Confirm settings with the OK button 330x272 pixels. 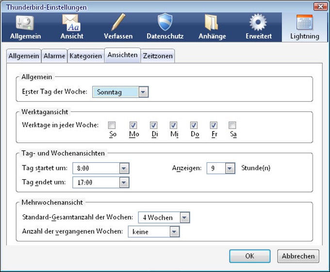pyautogui.click(x=250, y=256)
